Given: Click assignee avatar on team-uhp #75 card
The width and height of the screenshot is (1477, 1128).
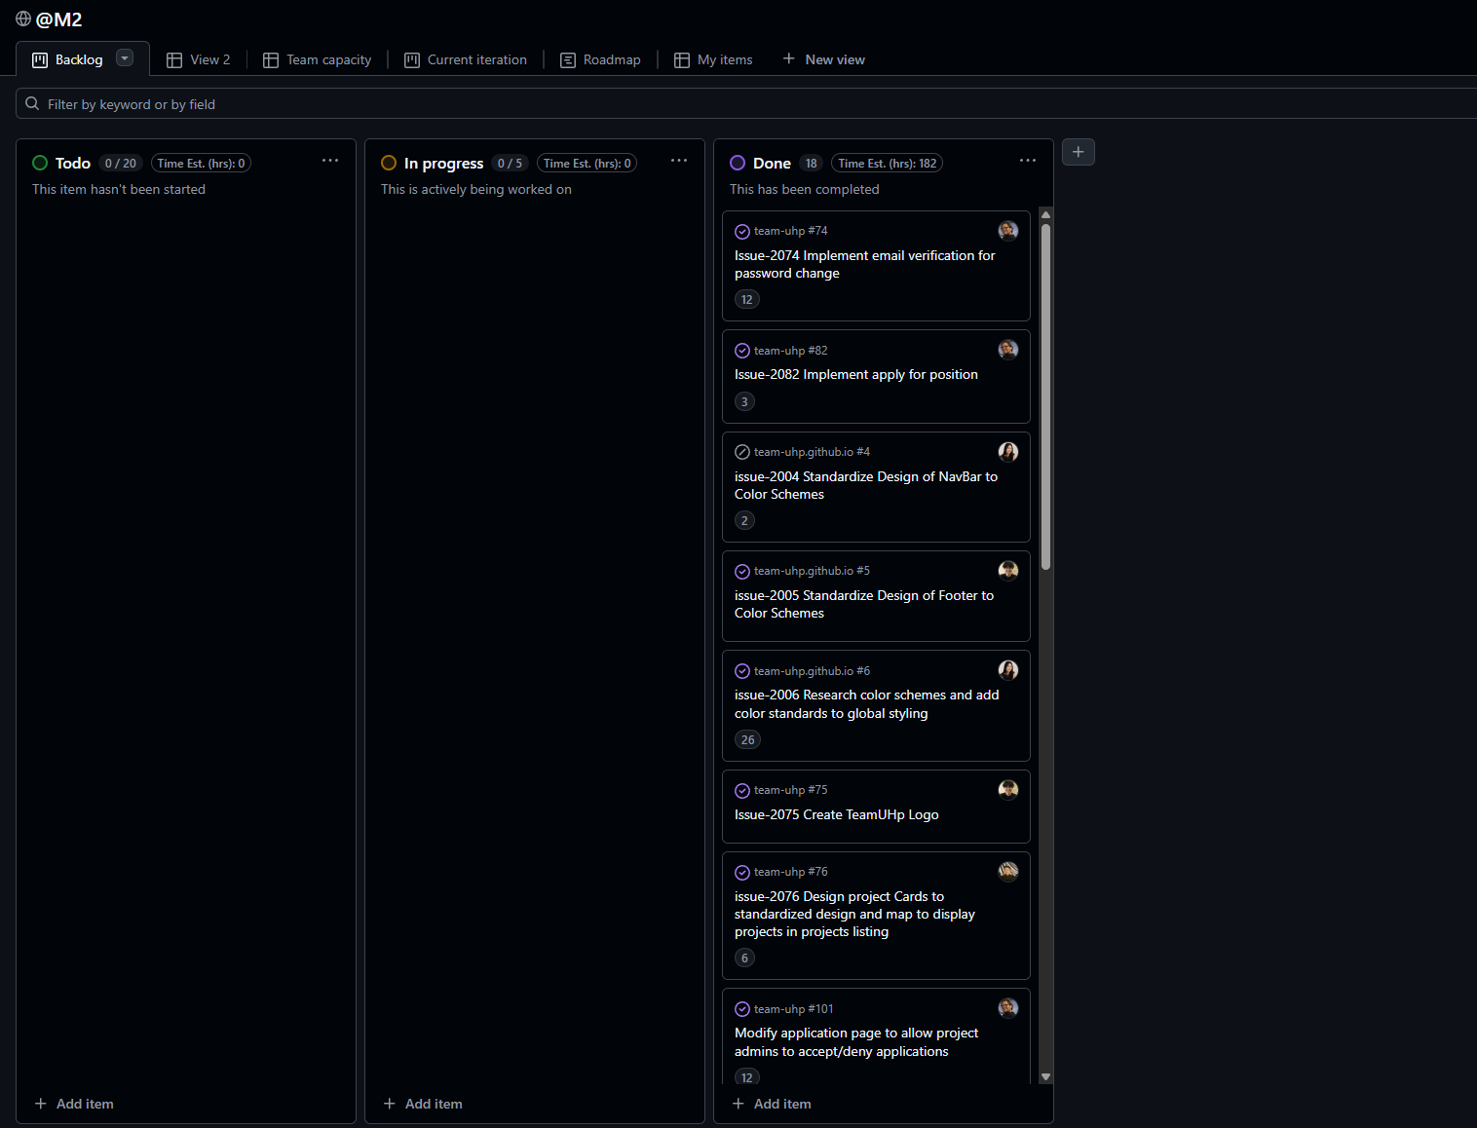Looking at the screenshot, I should point(1007,790).
